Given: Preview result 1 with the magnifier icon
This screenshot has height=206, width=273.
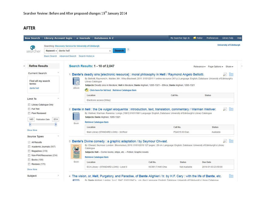Looking at the screenshot, I should tap(225, 75).
